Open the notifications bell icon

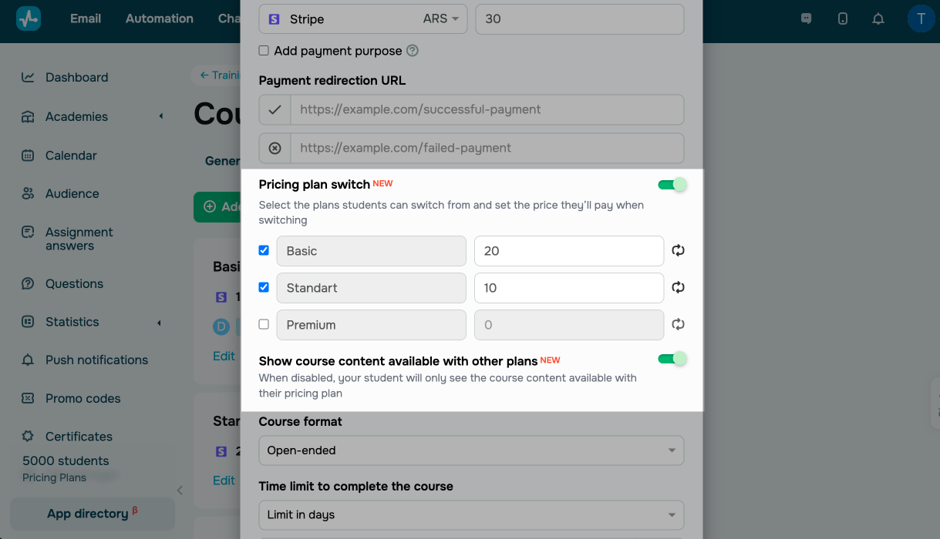click(878, 18)
